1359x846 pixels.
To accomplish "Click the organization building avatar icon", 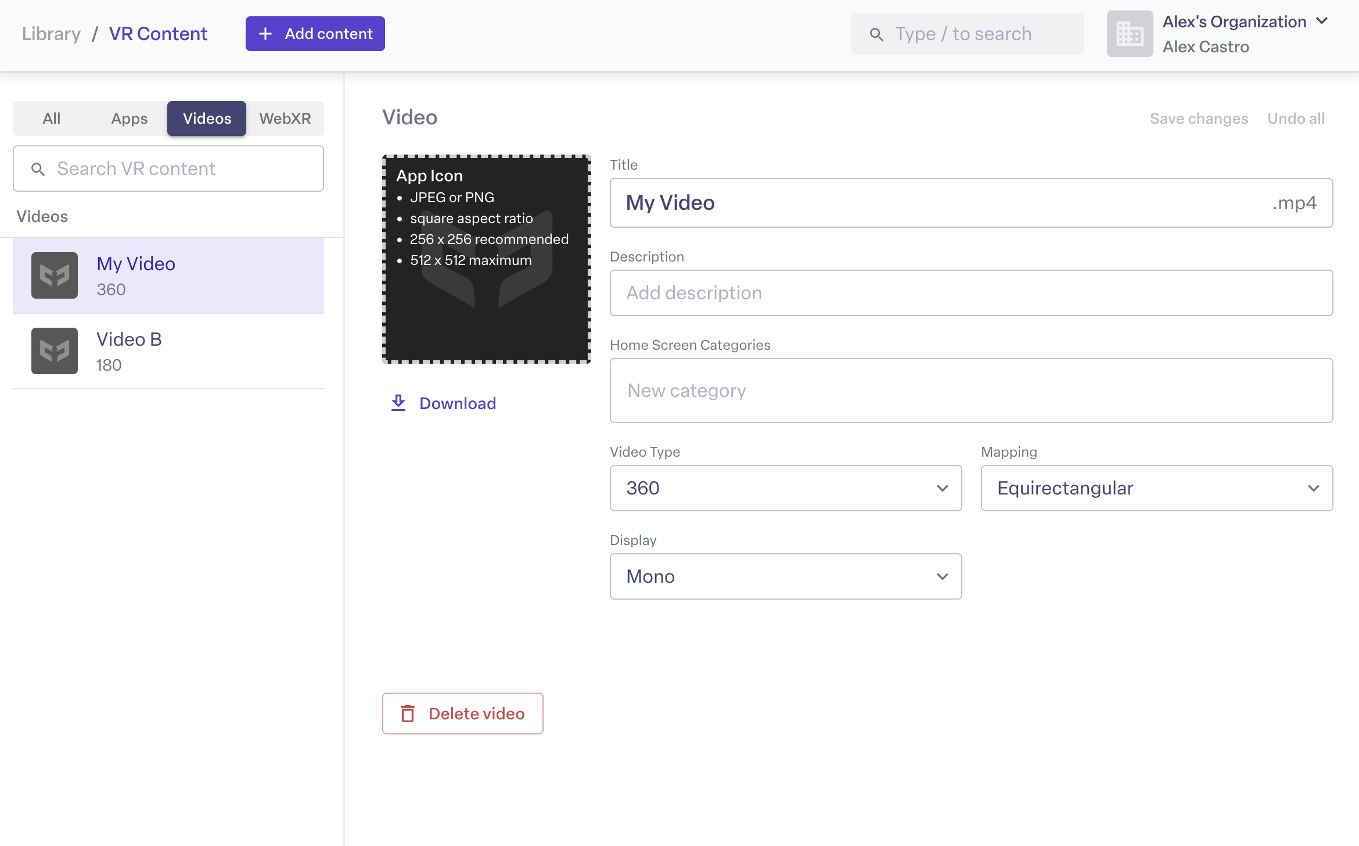I will [1130, 34].
